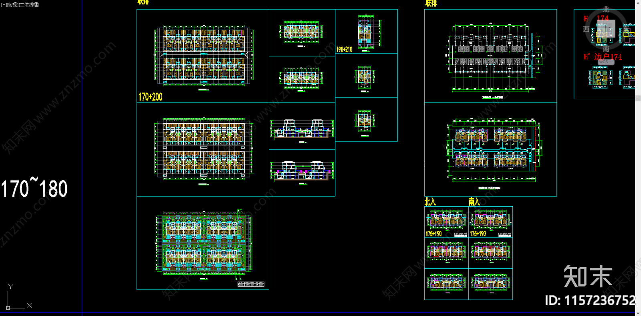The height and width of the screenshot is (316, 641).
Task: Select the '南入' heading text
Action: click(x=474, y=201)
